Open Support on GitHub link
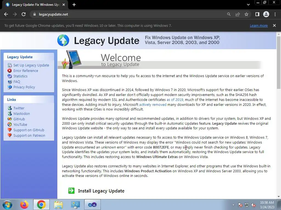The width and height of the screenshot is (281, 210). (29, 130)
